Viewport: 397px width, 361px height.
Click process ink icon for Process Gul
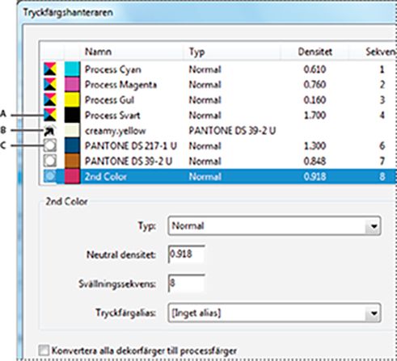coord(50,99)
